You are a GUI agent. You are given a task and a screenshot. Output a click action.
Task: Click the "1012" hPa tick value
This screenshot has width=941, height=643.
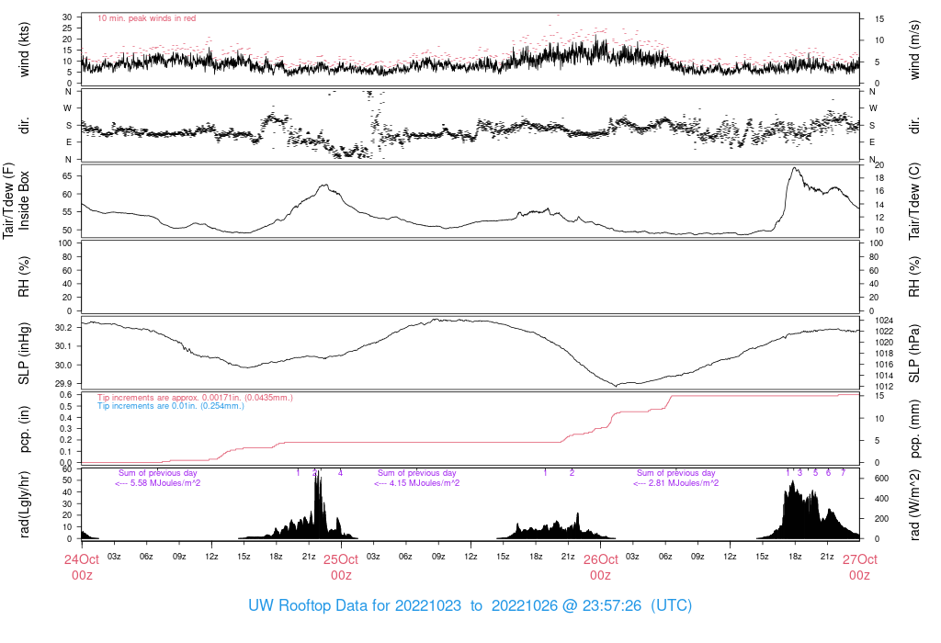884,387
